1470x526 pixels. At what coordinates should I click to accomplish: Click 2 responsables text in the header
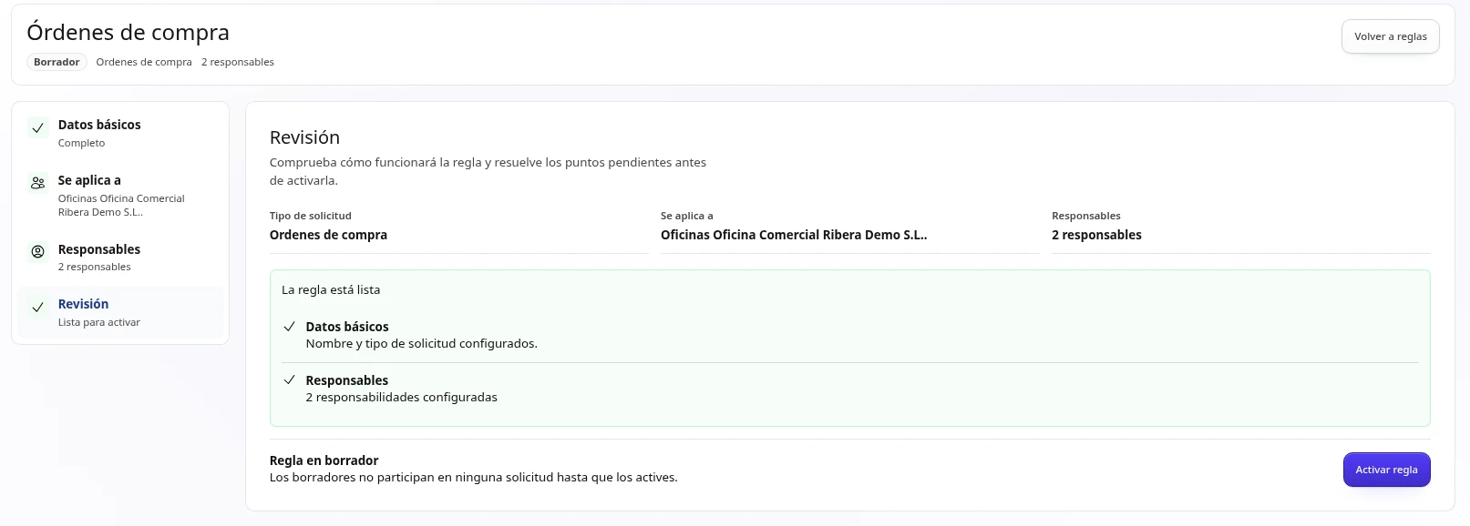pos(238,62)
